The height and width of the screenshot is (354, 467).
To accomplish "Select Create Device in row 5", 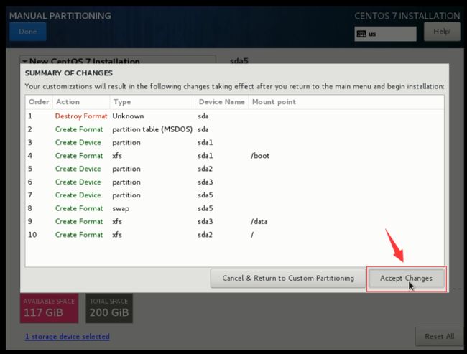I will pyautogui.click(x=78, y=169).
